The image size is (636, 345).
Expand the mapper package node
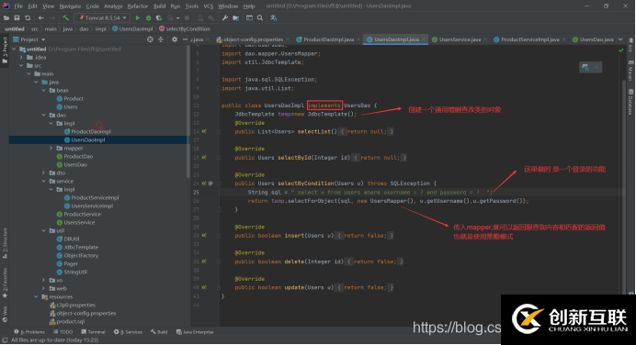click(x=51, y=149)
